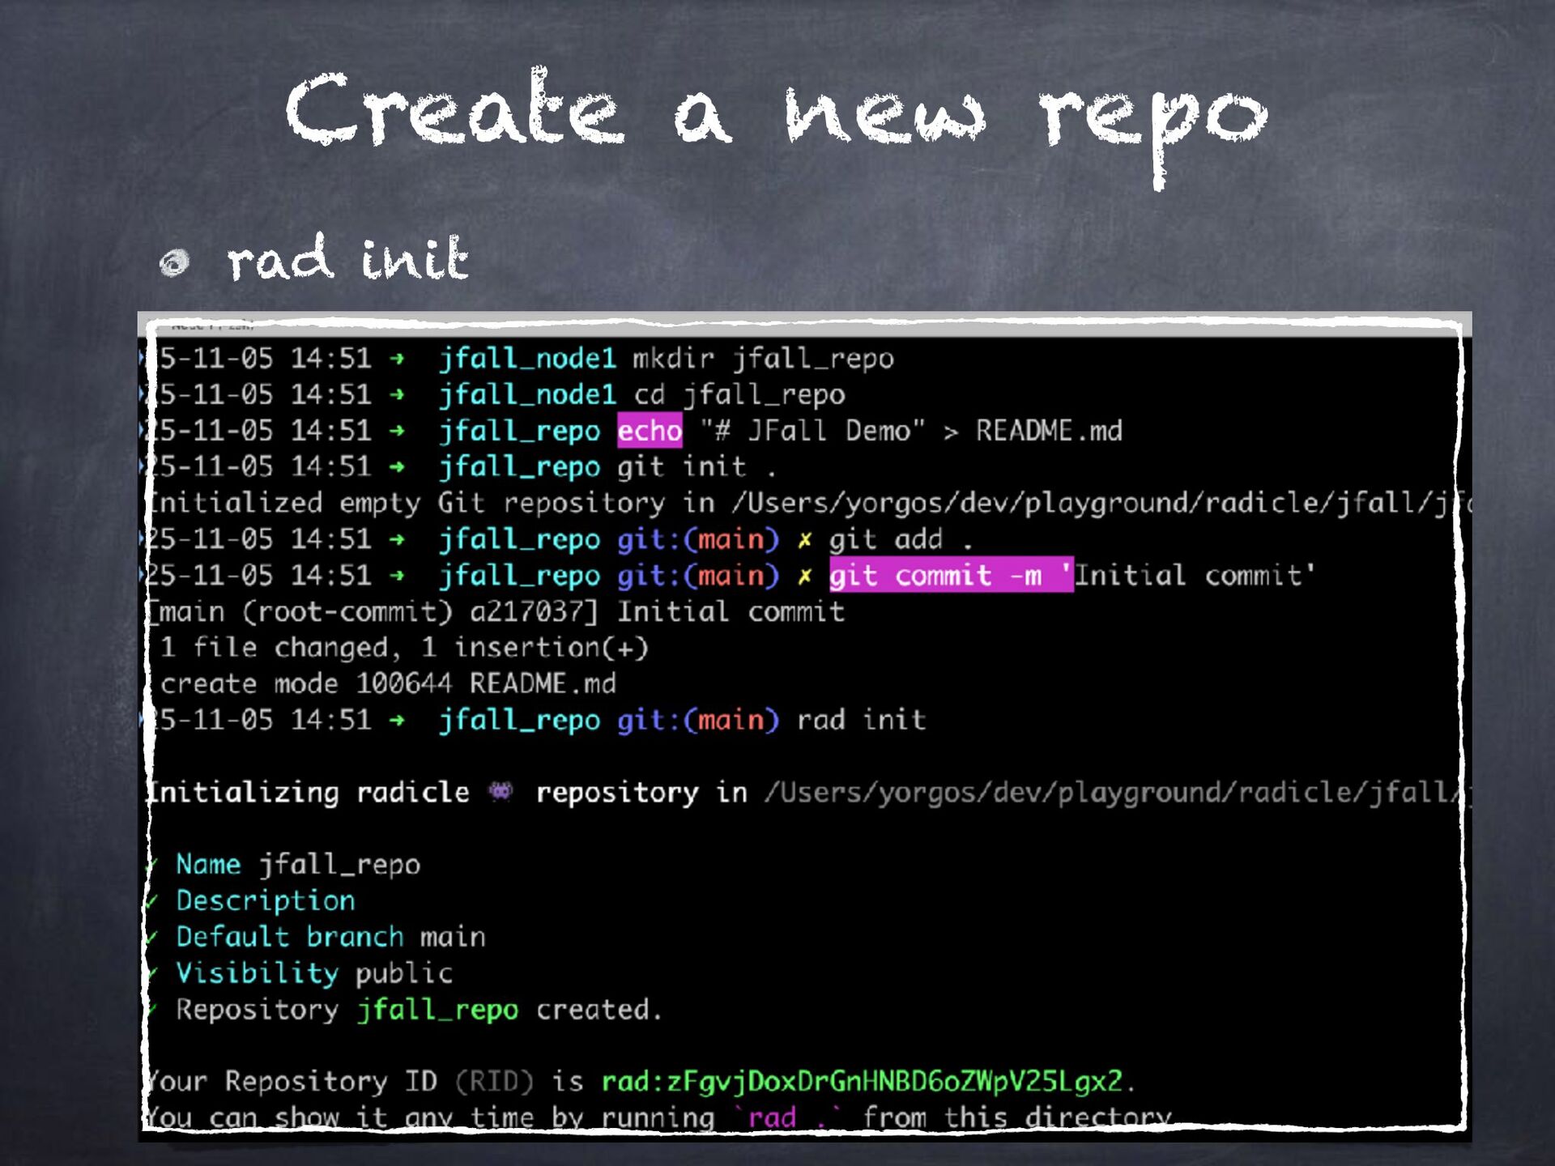Click the highlighted echo command
This screenshot has width=1555, height=1166.
pyautogui.click(x=650, y=430)
